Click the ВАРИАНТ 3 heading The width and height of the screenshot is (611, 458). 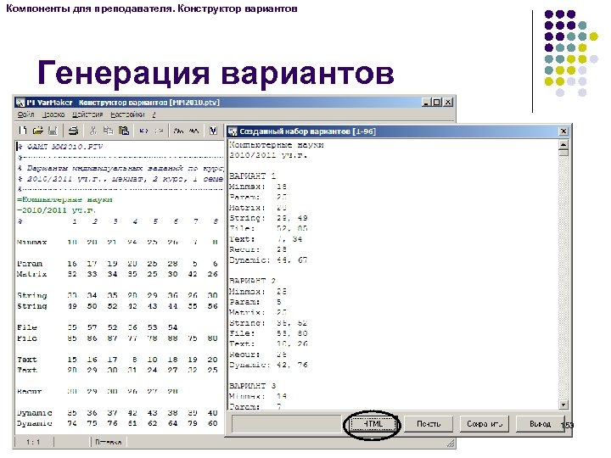point(253,386)
